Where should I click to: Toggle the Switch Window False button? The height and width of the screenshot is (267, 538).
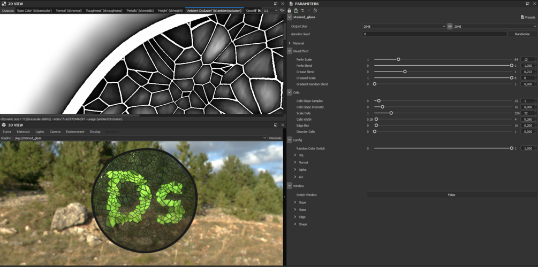click(451, 195)
